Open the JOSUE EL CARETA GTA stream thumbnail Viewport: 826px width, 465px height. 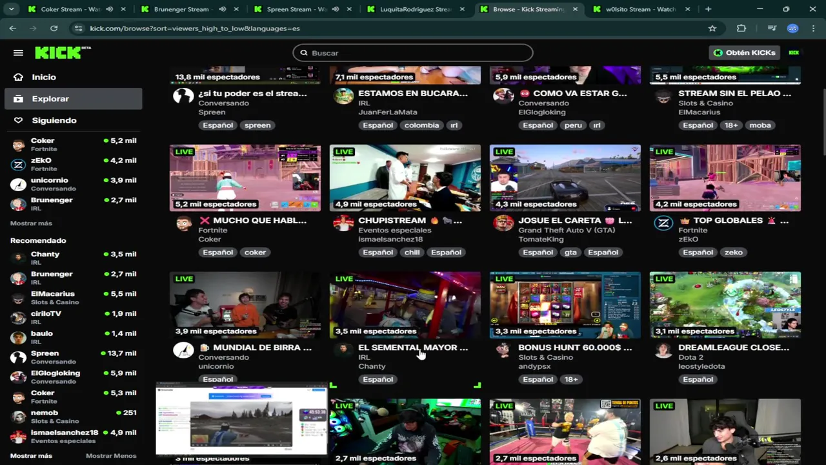tap(565, 178)
